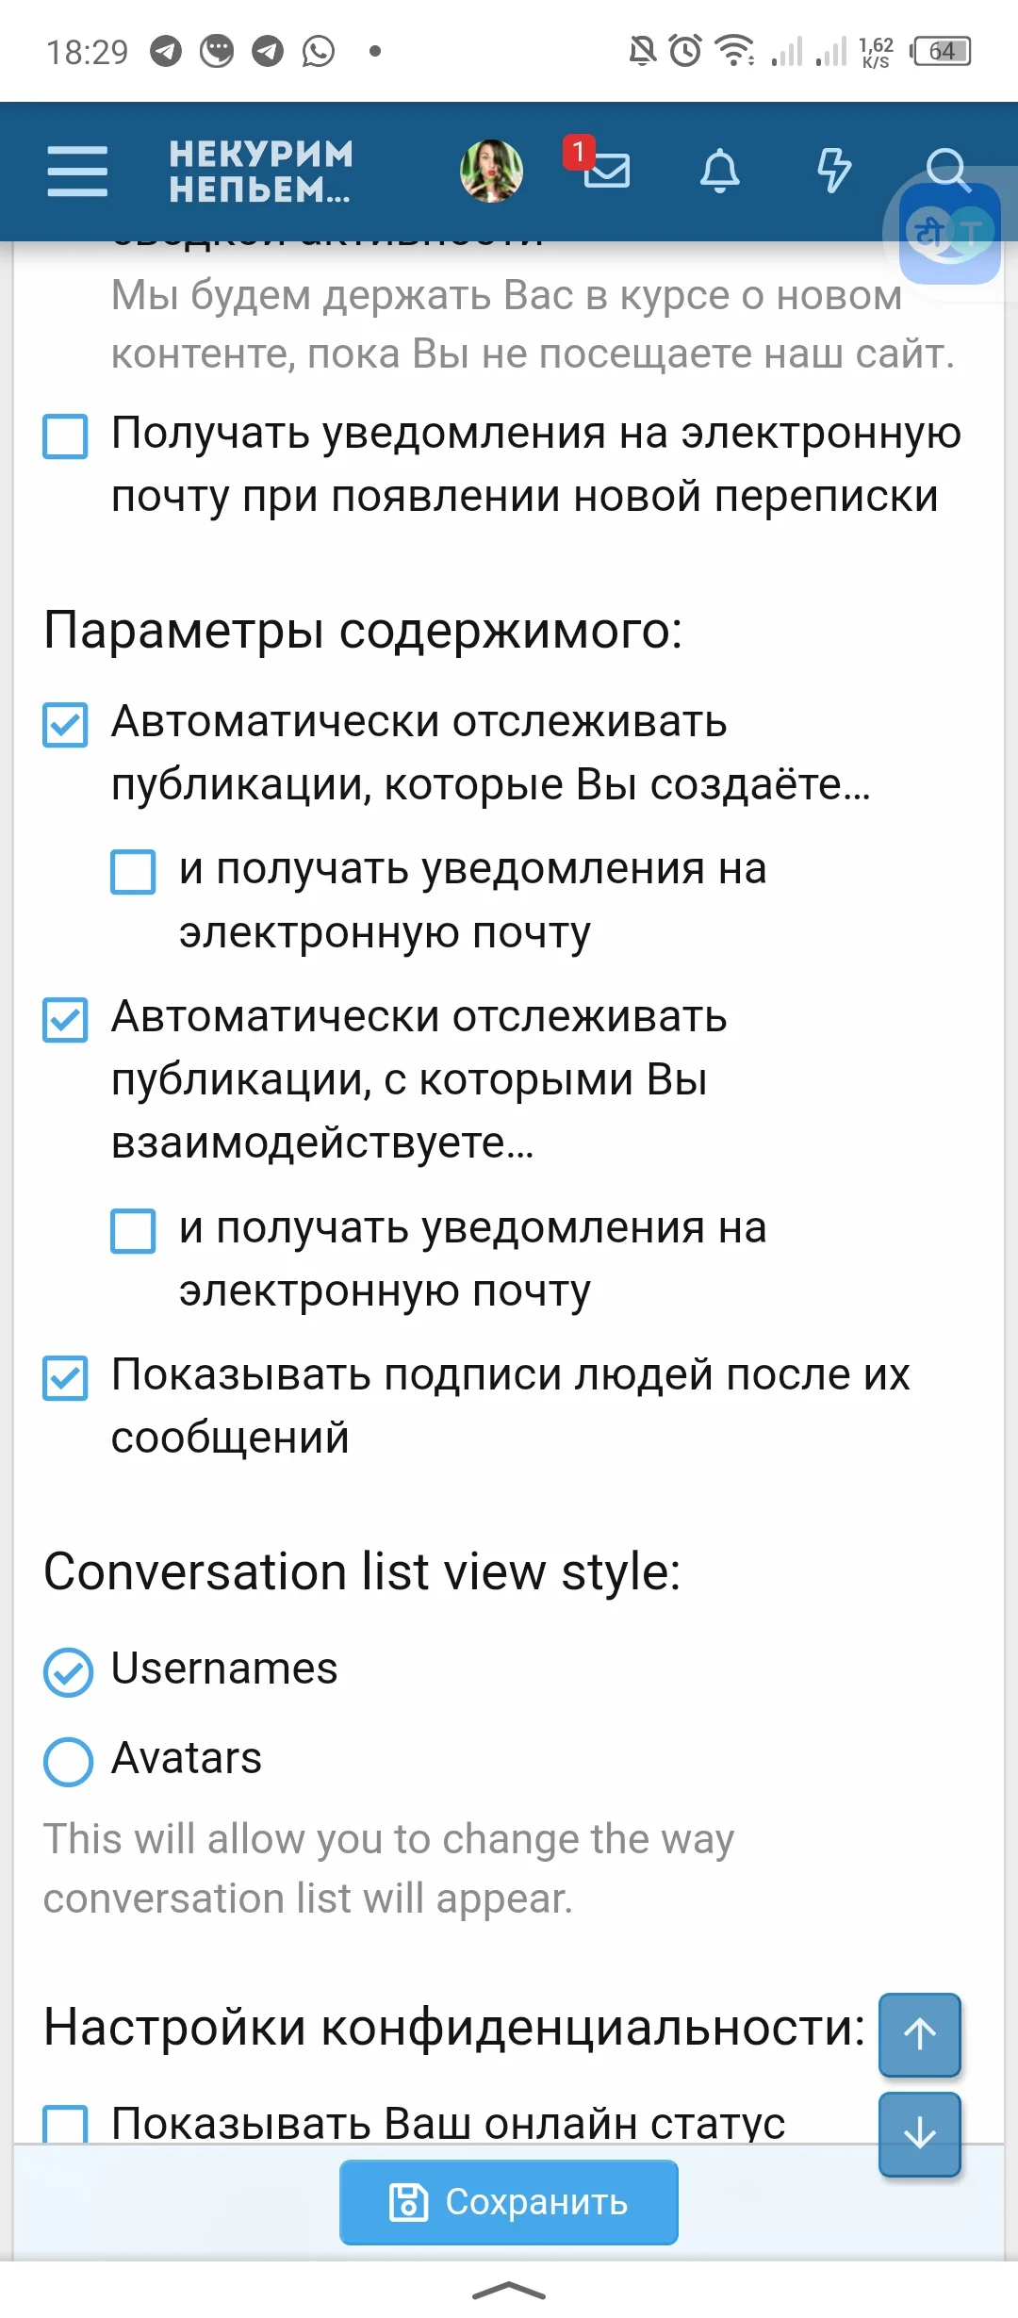This screenshot has height=2318, width=1018.
Task: Enable email notifications under interacted publications
Action: pyautogui.click(x=134, y=1231)
